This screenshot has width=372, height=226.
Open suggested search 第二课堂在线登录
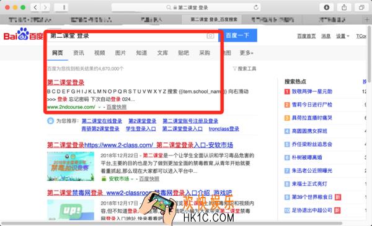[x=102, y=121]
